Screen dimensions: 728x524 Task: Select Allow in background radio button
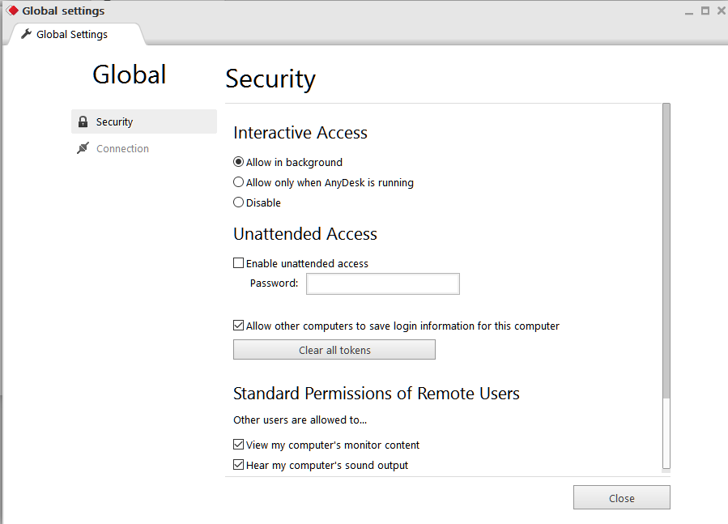(x=238, y=162)
